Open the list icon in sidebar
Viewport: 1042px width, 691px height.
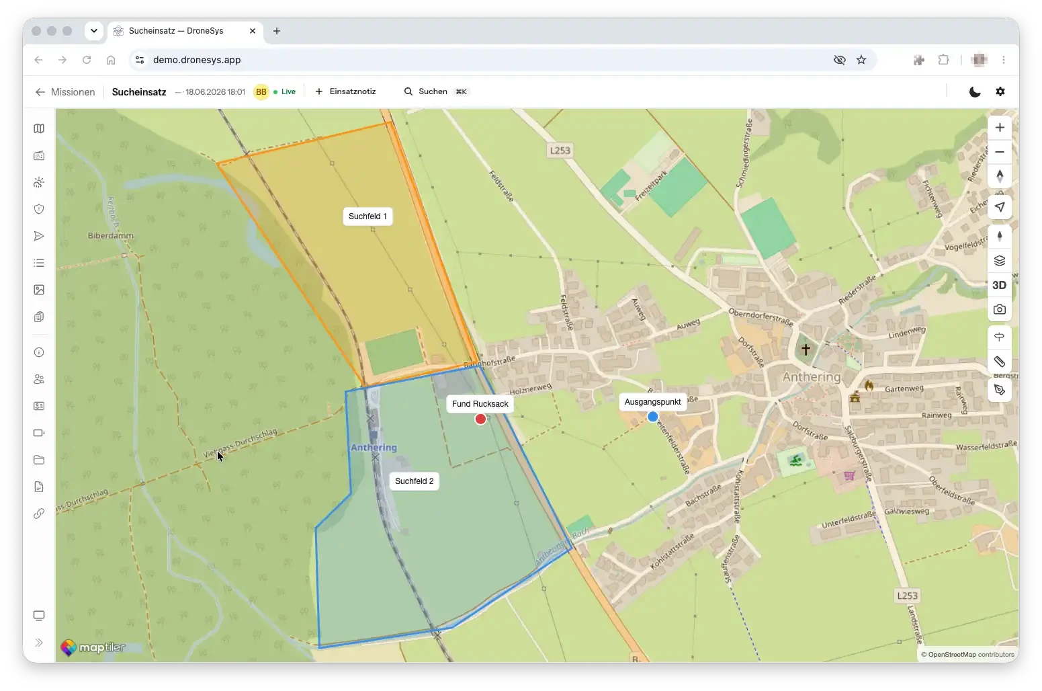click(x=39, y=263)
